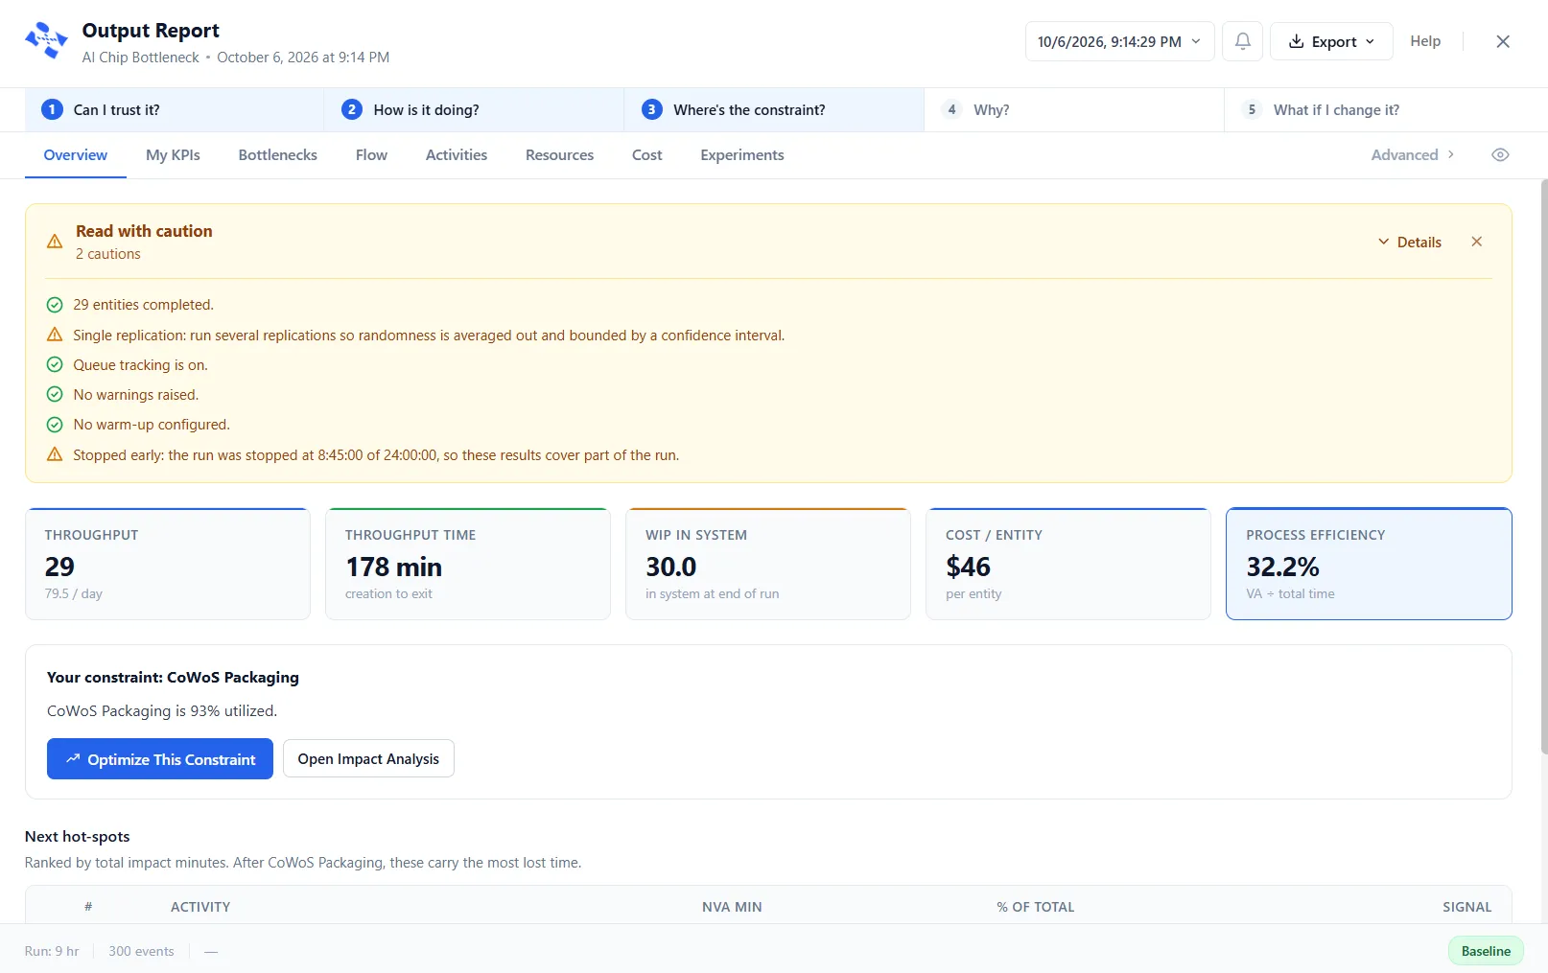Select the Process Efficiency card
1548x973 pixels.
tap(1369, 564)
